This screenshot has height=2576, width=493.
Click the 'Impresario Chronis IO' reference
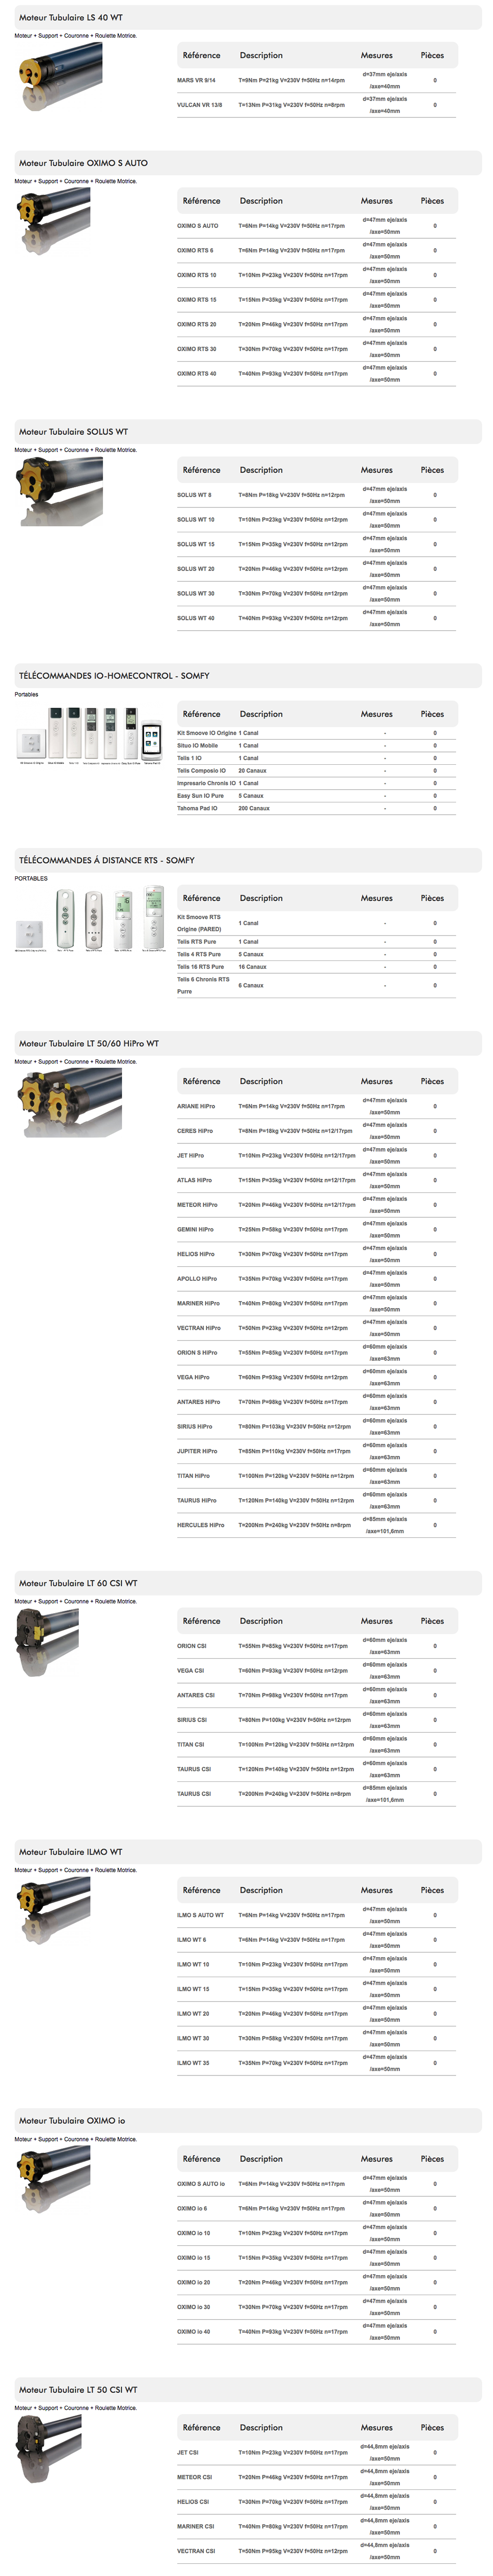click(207, 783)
